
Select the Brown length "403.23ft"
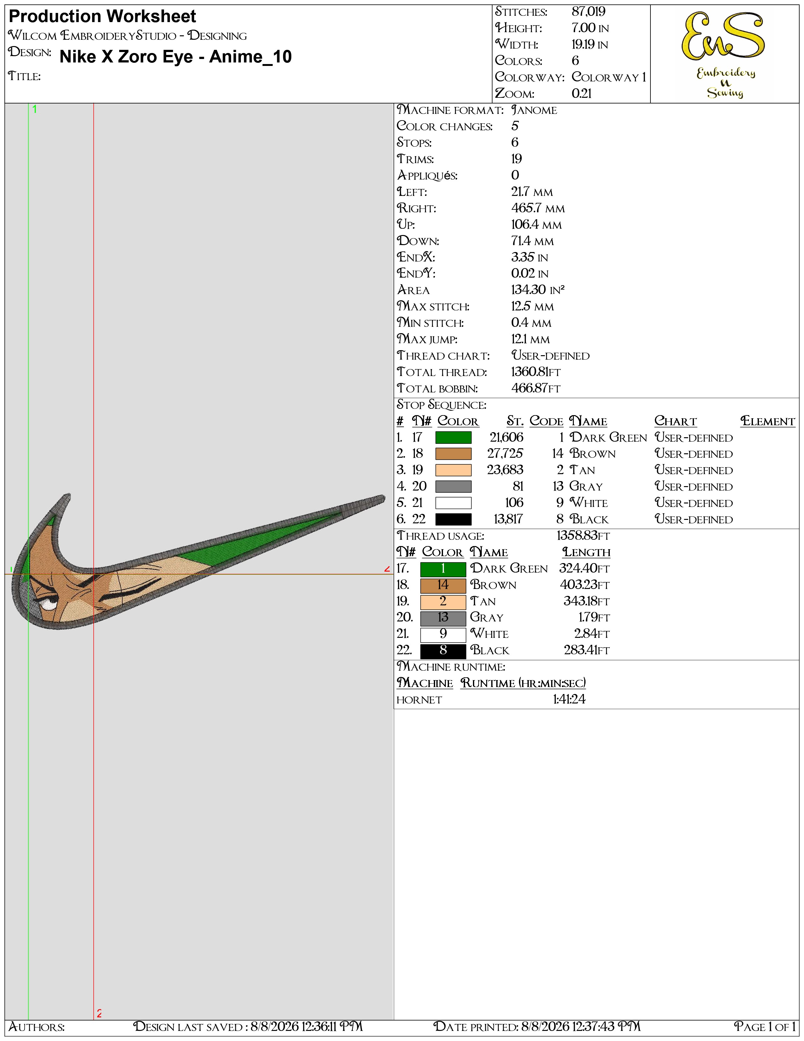coord(585,585)
